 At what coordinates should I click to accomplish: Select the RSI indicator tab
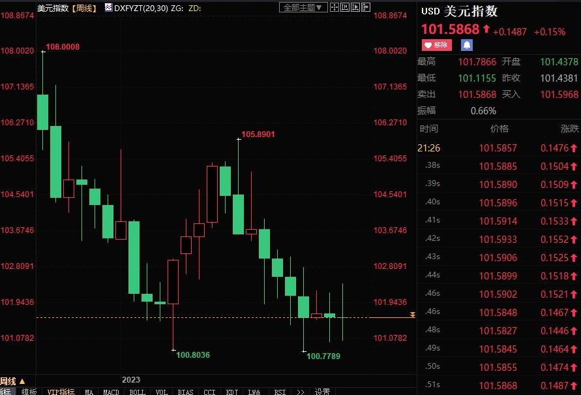[280, 392]
